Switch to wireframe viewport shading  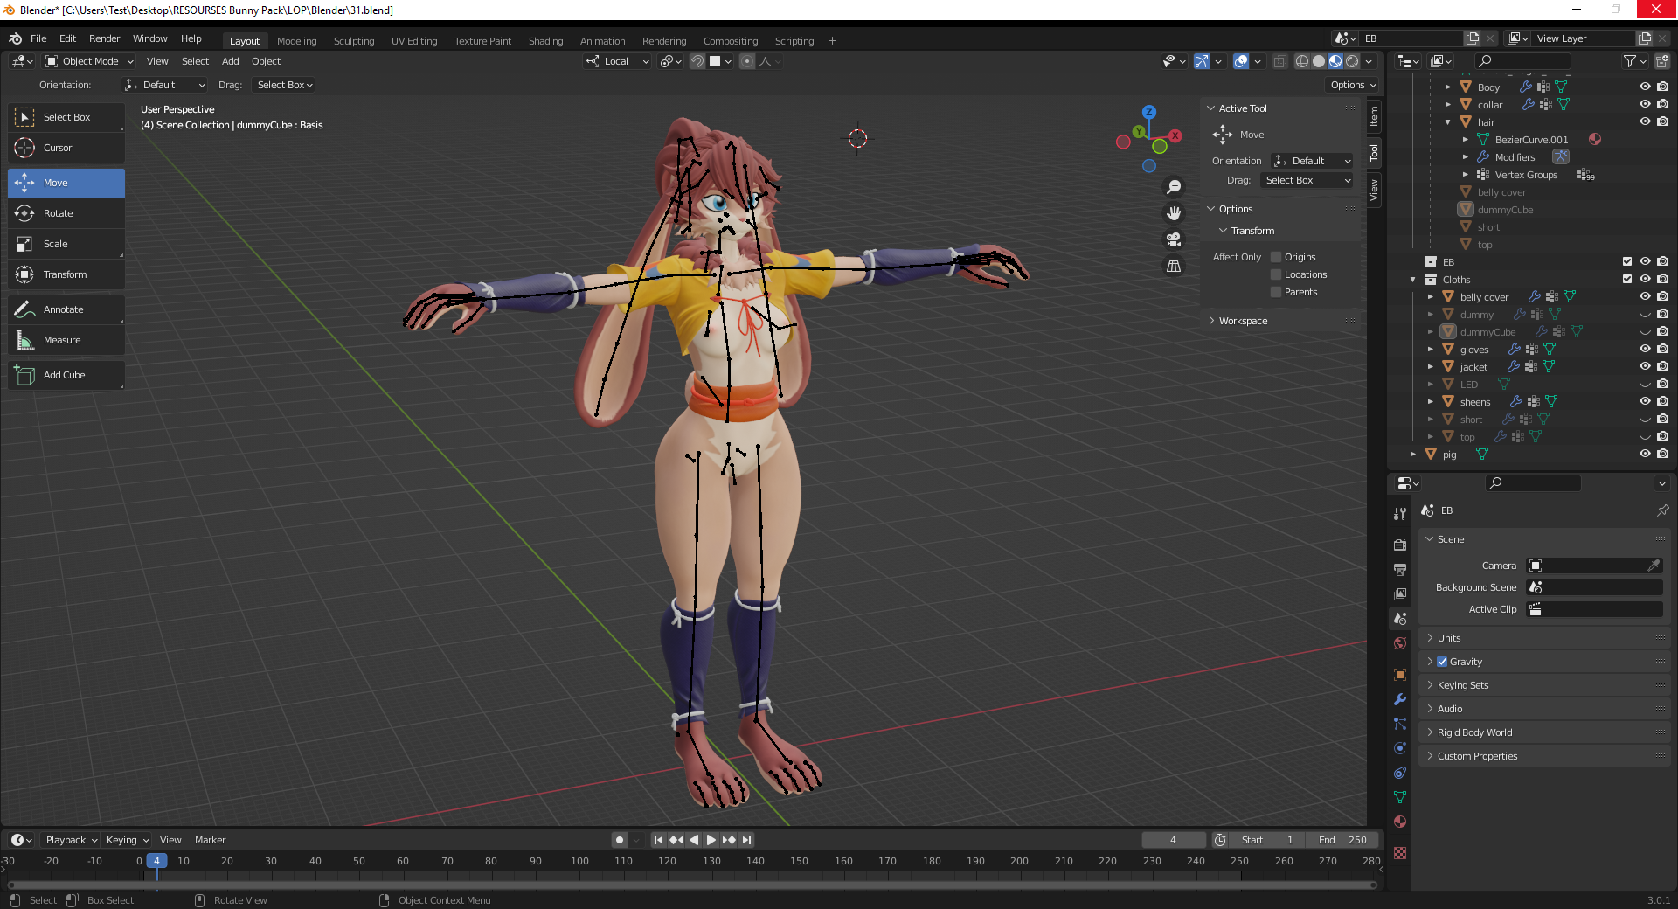pos(1302,61)
